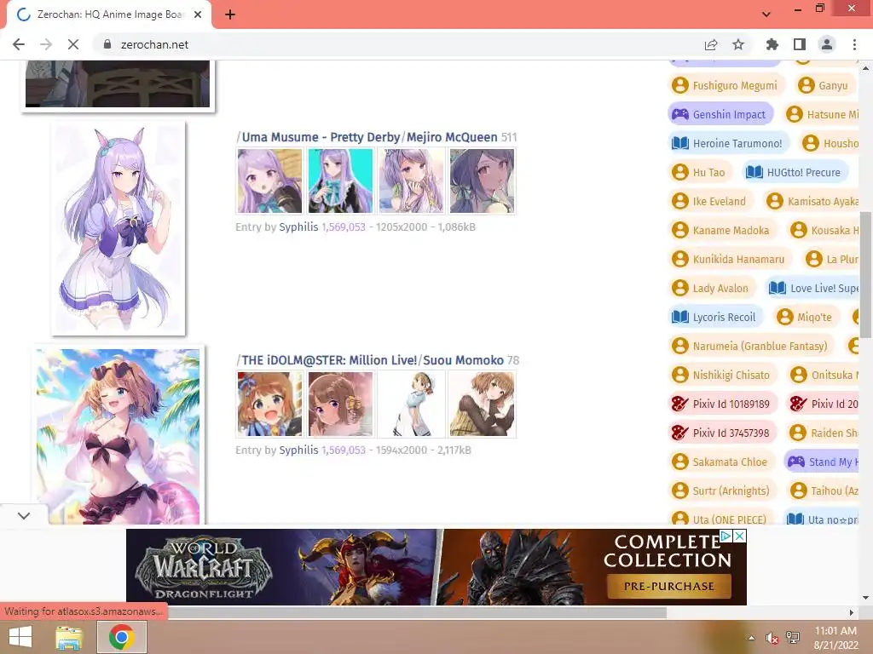Open Chrome profile avatar
The image size is (873, 654).
(x=827, y=44)
